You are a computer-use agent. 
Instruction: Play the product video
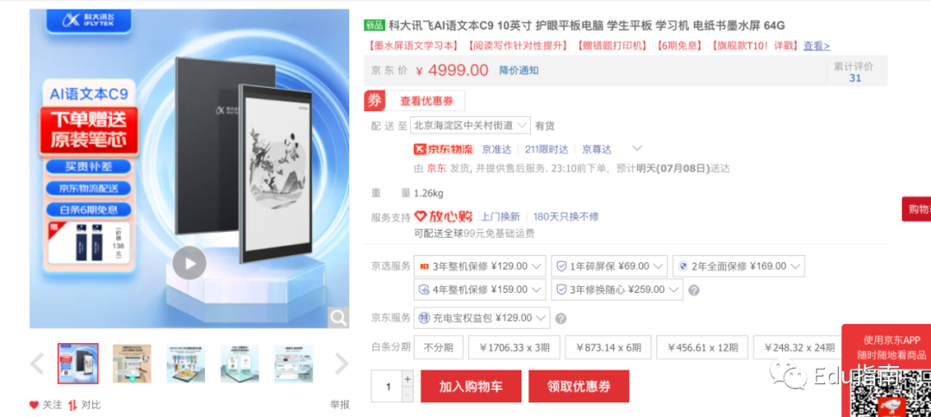point(190,262)
